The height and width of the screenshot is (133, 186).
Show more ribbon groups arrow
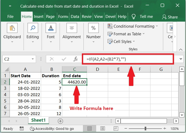(x=175, y=36)
